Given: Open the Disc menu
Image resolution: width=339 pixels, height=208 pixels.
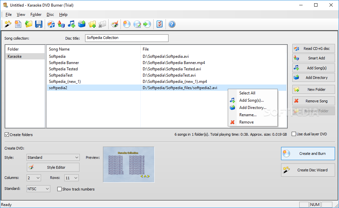Looking at the screenshot, I should pos(50,15).
